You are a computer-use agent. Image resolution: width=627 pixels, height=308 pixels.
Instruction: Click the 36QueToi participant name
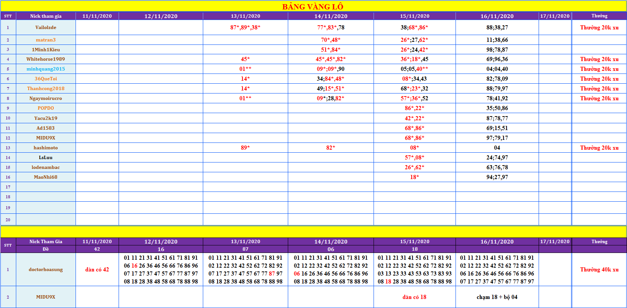[x=46, y=79]
